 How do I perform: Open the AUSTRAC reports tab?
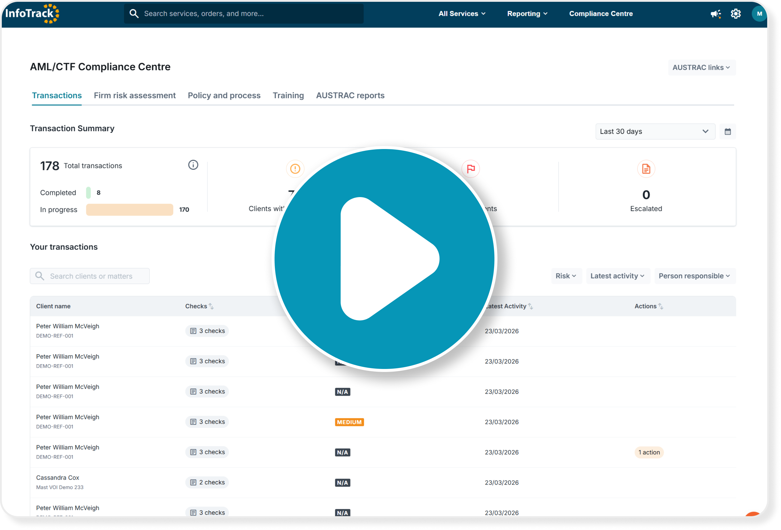[x=350, y=96]
